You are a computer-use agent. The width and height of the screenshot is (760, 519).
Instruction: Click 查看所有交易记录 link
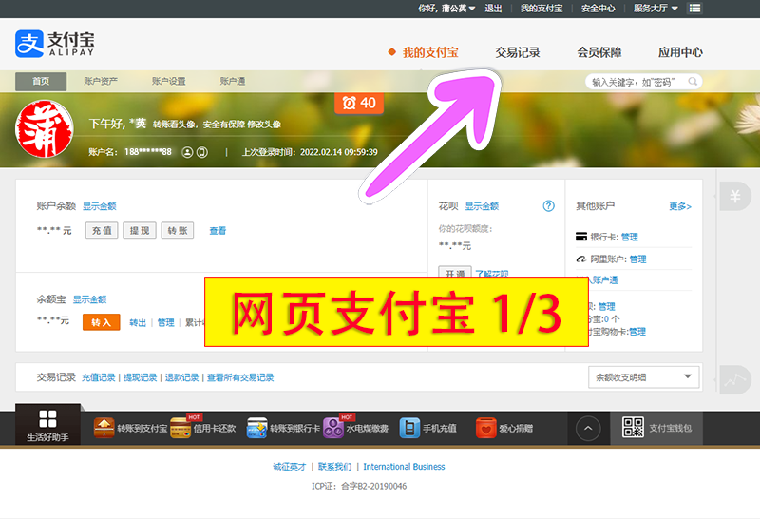click(240, 377)
